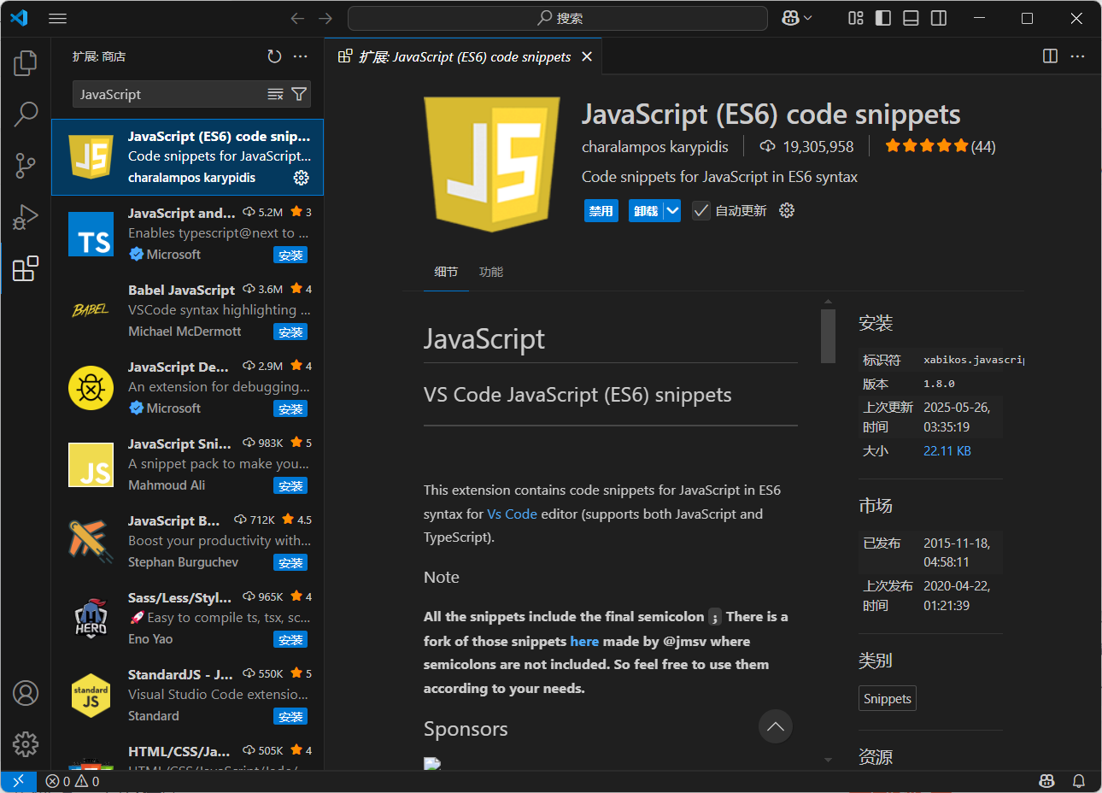
Task: Open Copilot from the status bar
Action: point(1046,781)
